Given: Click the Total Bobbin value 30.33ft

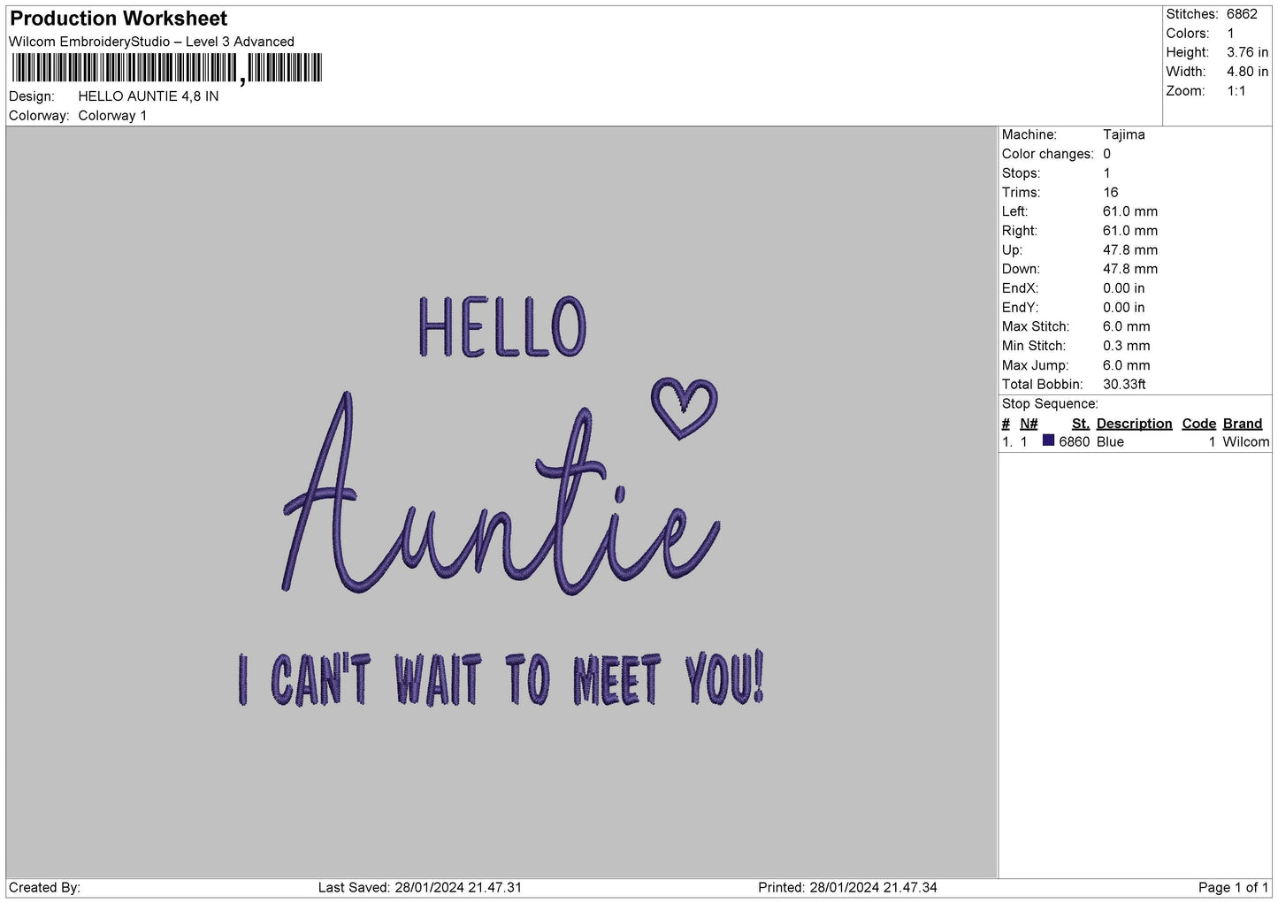Looking at the screenshot, I should click(1124, 385).
